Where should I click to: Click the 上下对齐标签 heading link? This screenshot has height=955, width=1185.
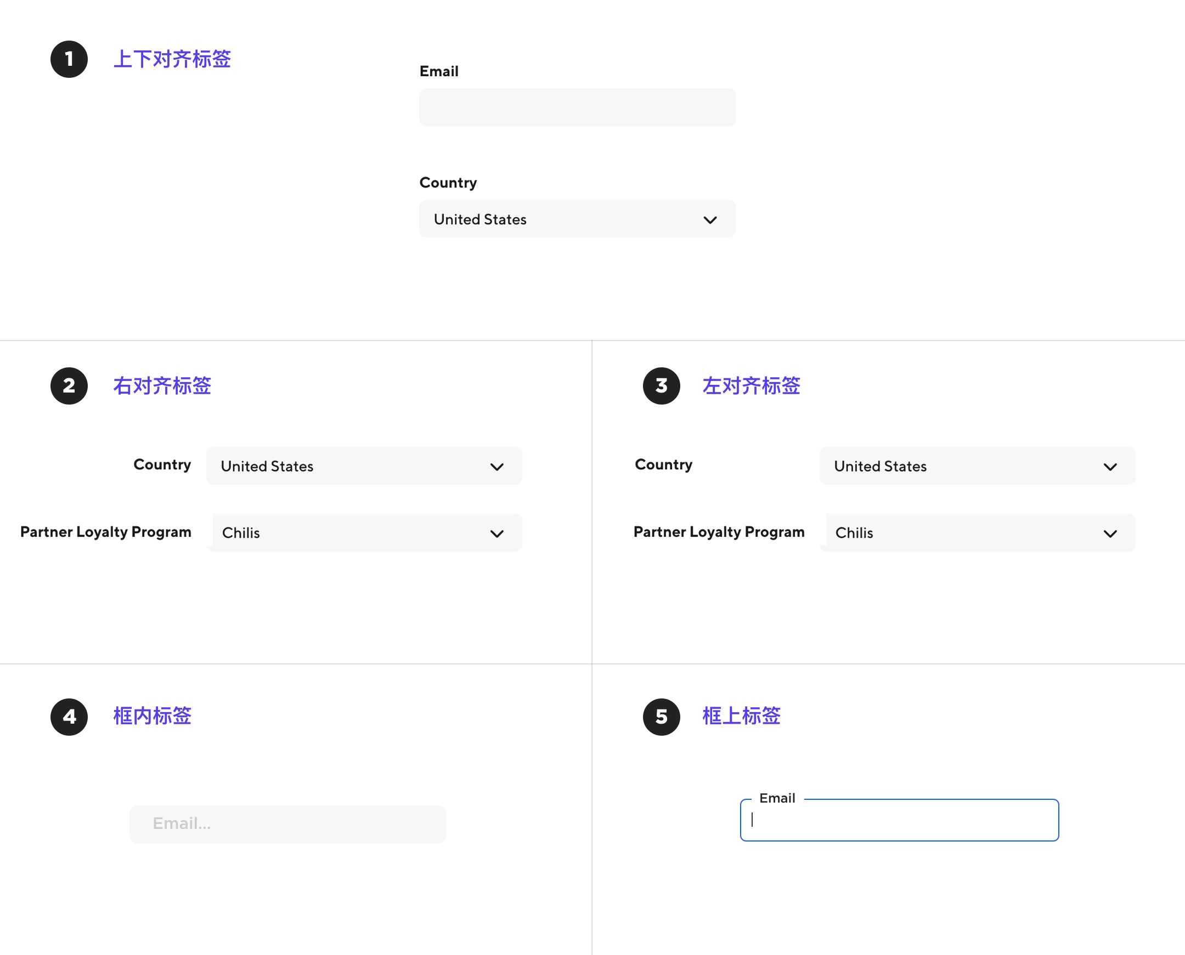coord(172,59)
